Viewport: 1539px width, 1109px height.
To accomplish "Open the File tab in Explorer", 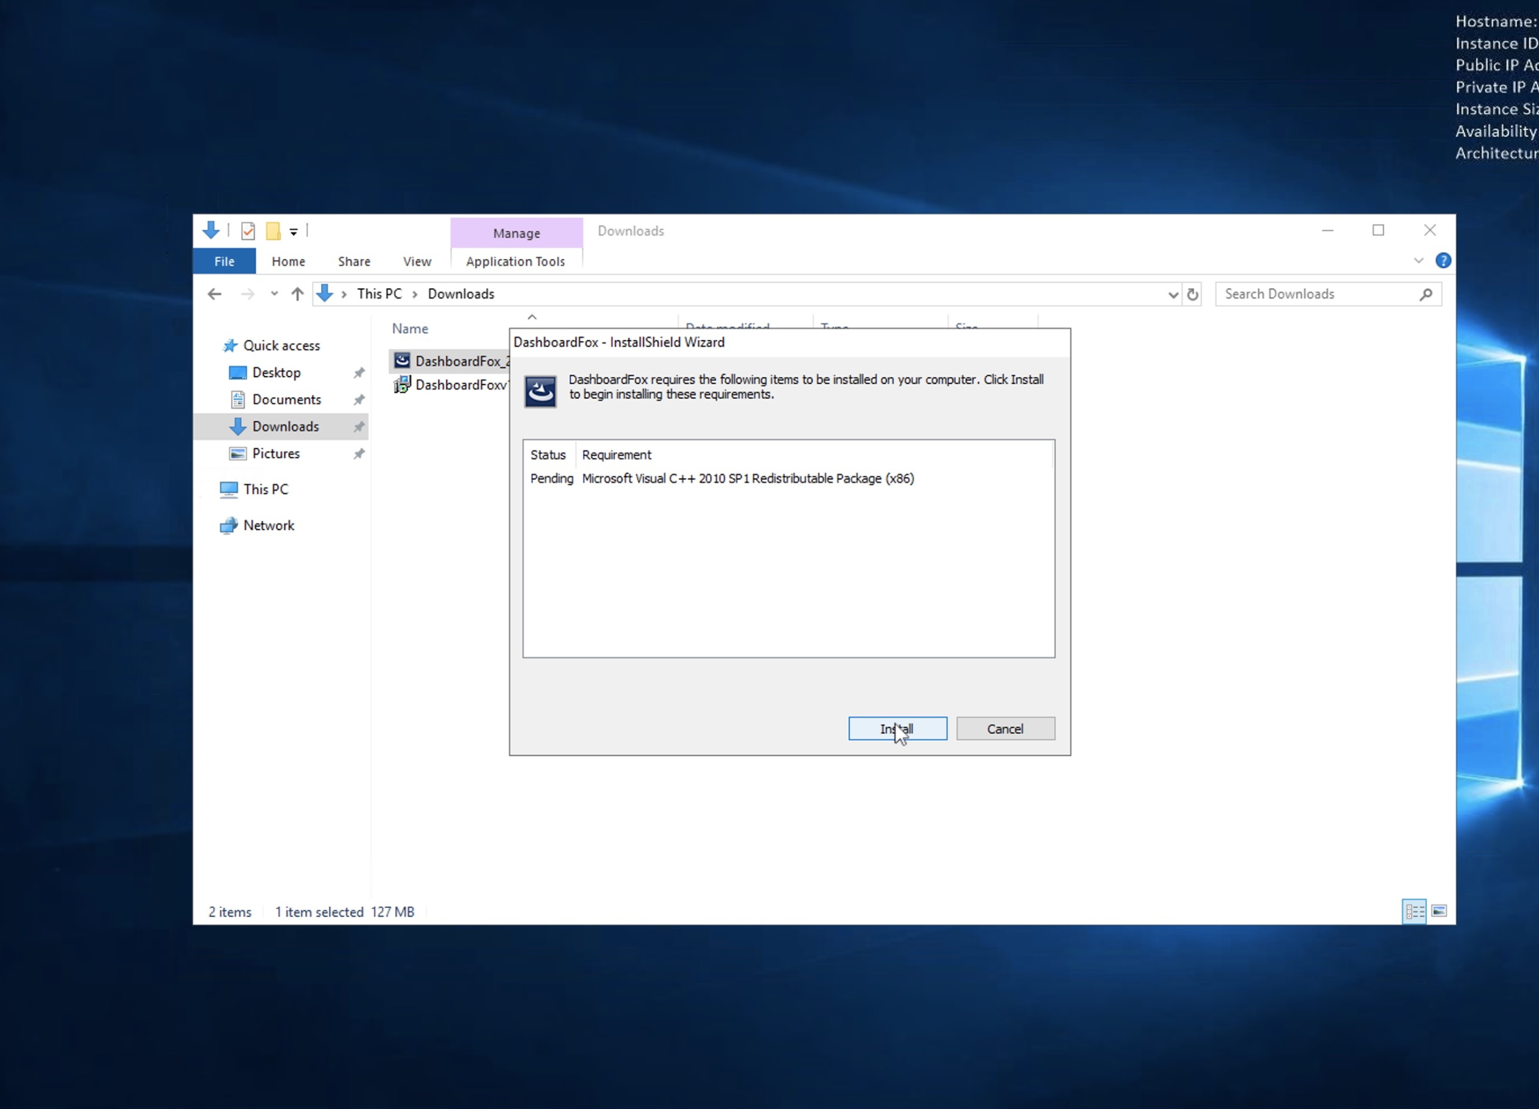I will tap(225, 261).
